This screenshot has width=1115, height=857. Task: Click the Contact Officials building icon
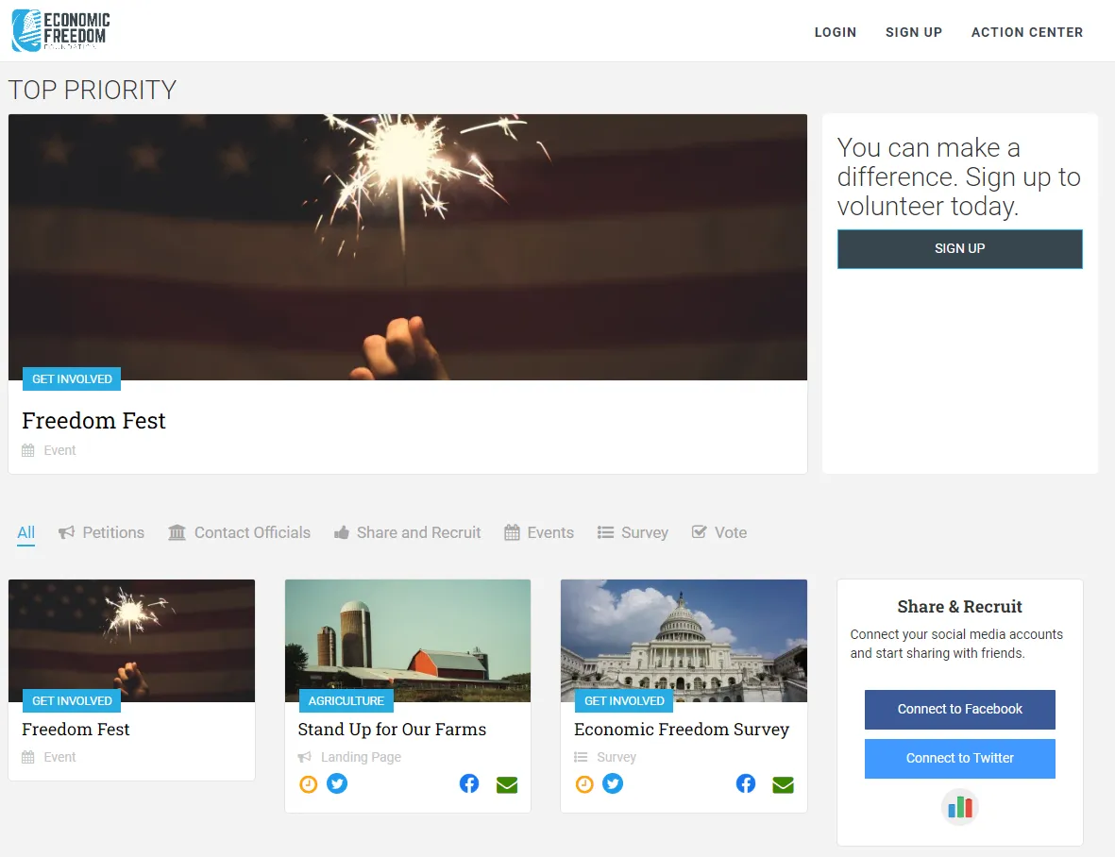pos(177,532)
